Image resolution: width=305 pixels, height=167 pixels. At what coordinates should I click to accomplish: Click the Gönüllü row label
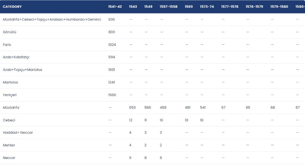10,32
